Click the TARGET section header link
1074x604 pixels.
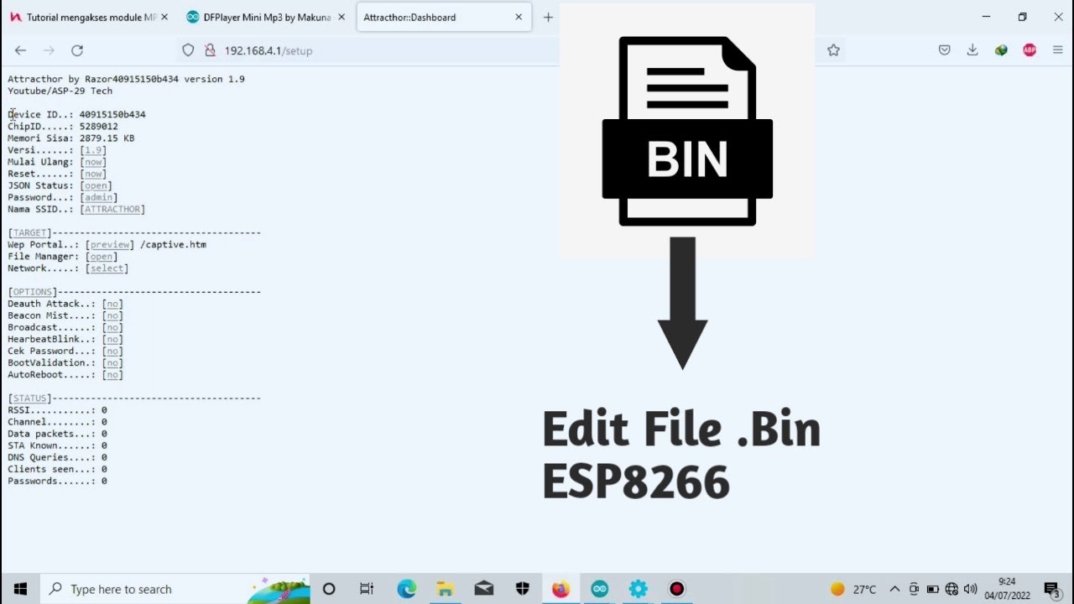click(29, 232)
